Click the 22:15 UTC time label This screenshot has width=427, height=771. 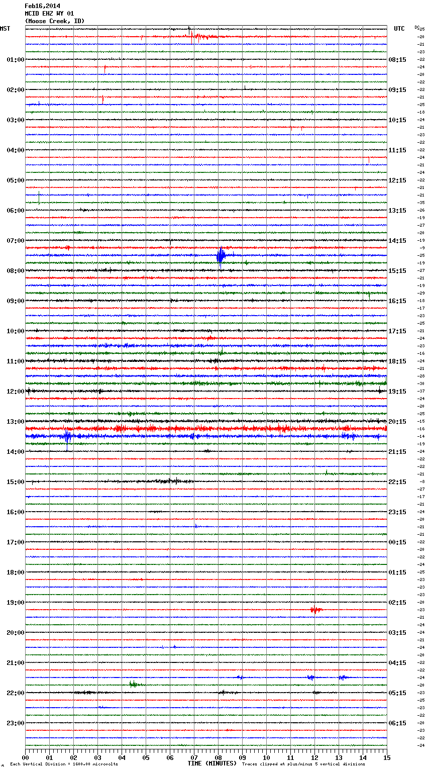click(x=397, y=482)
